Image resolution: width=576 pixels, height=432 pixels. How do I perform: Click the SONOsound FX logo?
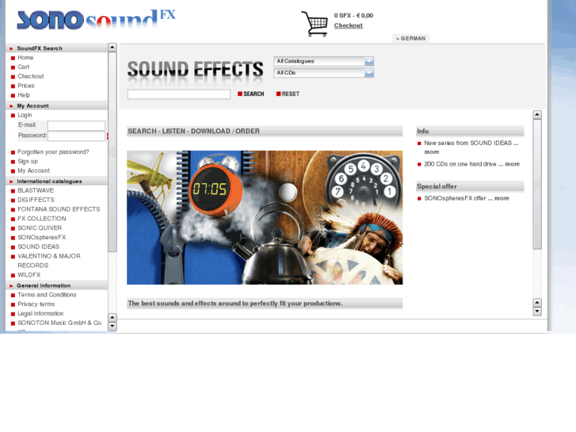click(x=96, y=20)
